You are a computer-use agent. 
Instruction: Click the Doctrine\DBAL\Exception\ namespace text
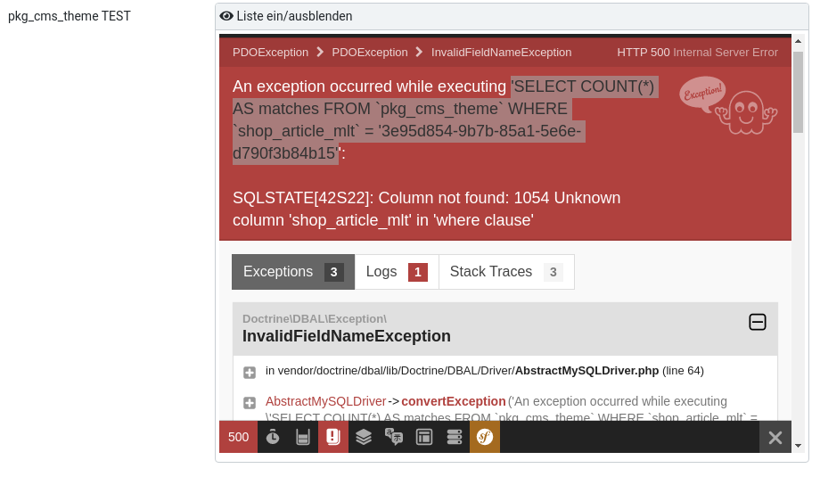(x=315, y=318)
